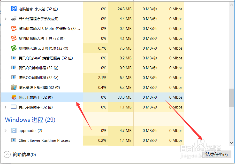Click icon of 腾讯QQ辅助进程 using 0.9 MB
This screenshot has height=164, width=235.
14,68
